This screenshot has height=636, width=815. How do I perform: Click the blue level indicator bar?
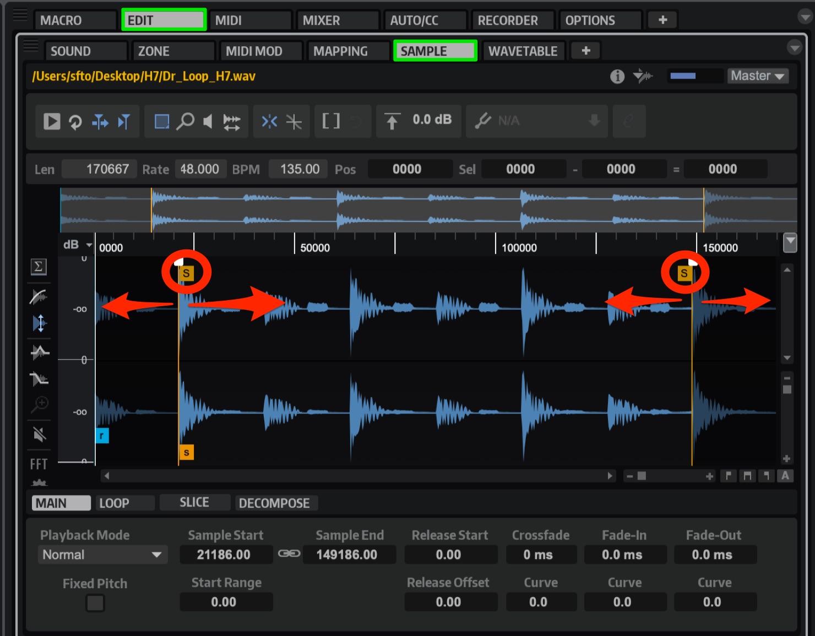point(683,76)
